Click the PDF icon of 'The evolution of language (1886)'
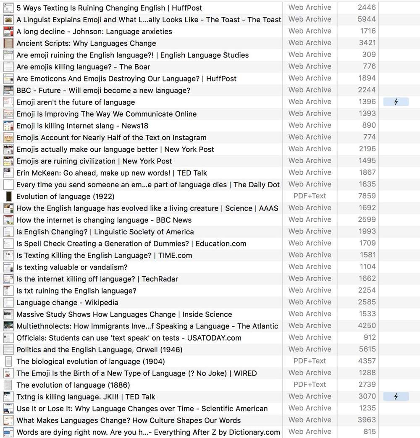The width and height of the screenshot is (420, 438). point(8,385)
